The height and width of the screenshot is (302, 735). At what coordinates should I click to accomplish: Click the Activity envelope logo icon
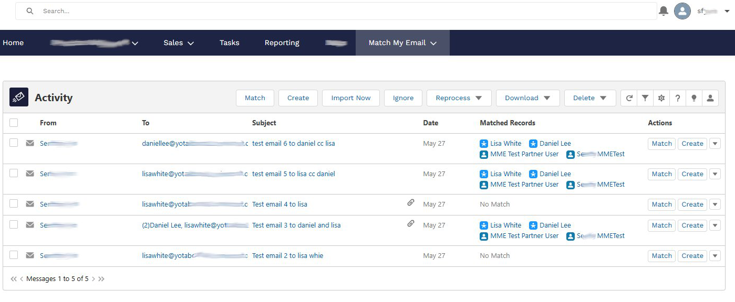pos(19,97)
